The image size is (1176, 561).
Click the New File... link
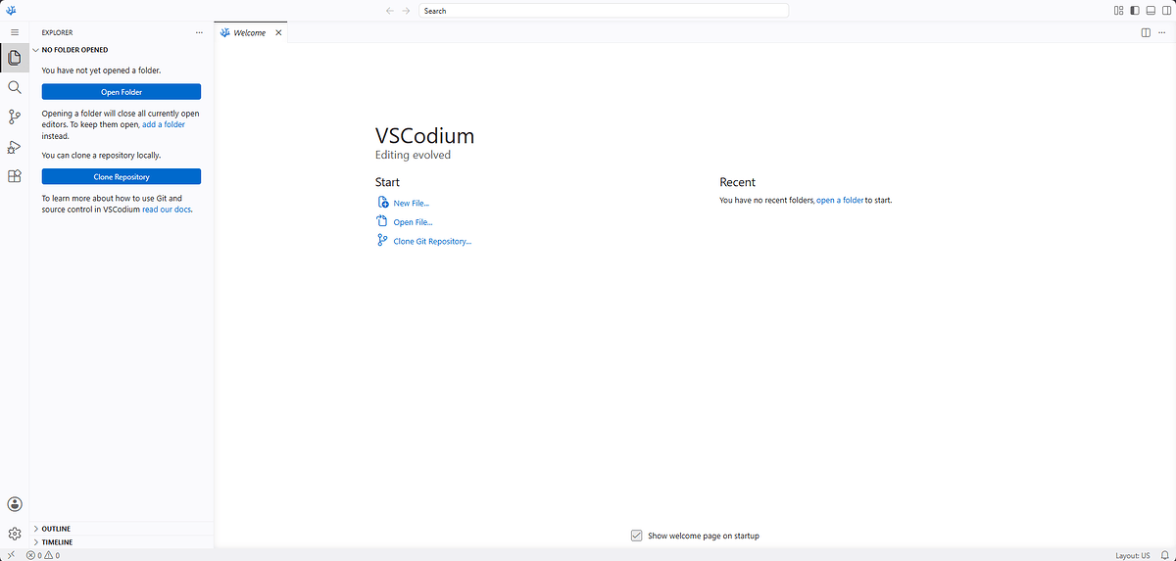click(x=412, y=204)
